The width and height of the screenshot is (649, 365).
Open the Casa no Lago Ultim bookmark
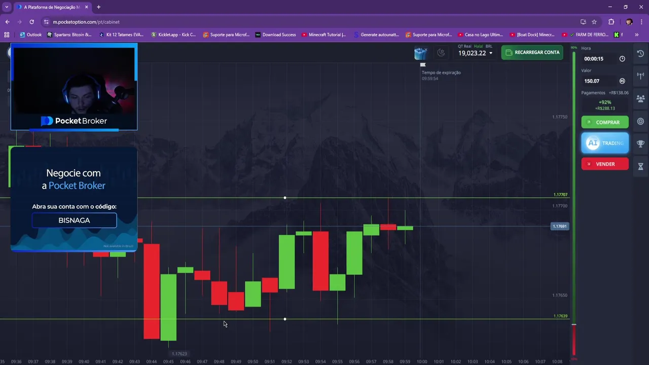pos(480,34)
